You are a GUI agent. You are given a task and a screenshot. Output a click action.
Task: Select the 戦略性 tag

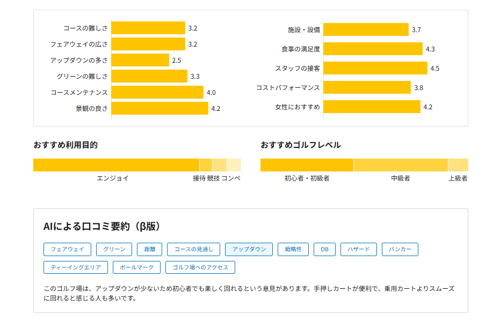coord(293,249)
